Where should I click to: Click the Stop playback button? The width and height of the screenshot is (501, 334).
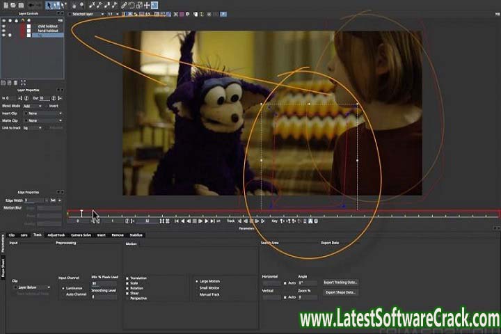[x=195, y=221]
